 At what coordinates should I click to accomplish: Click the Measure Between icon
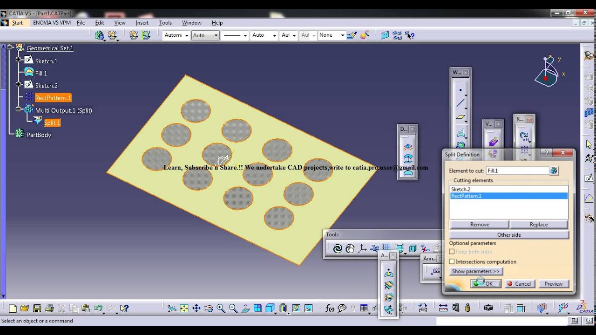click(x=443, y=308)
